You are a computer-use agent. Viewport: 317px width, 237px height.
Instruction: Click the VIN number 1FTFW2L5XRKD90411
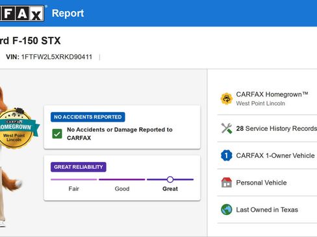(x=57, y=57)
